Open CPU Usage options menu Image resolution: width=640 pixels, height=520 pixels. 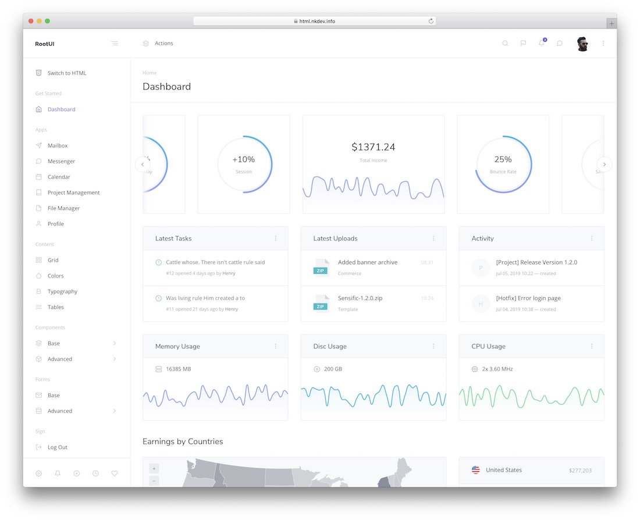click(x=592, y=346)
